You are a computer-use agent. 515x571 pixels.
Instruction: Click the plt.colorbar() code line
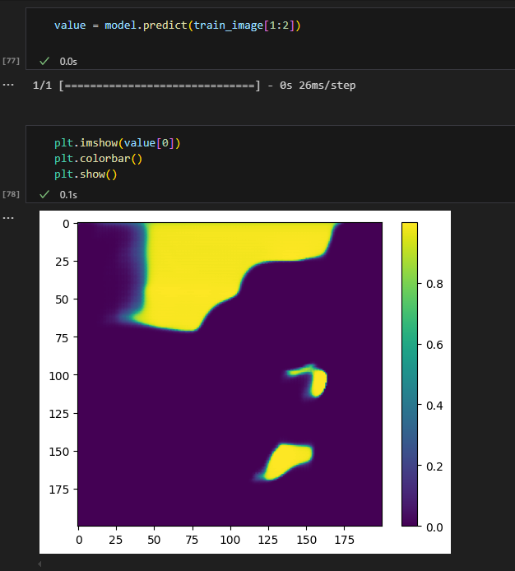coord(99,159)
